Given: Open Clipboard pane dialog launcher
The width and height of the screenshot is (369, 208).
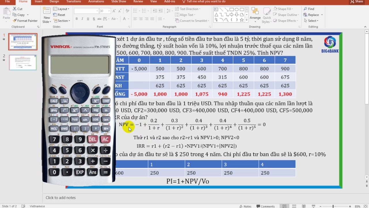Looking at the screenshot, I should [38, 27].
